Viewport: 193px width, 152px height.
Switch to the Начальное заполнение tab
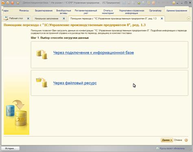(x=46, y=18)
